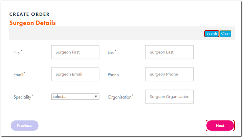Click the Speciality dropdown arrow
Viewport: 243px width, 138px height.
click(x=96, y=97)
